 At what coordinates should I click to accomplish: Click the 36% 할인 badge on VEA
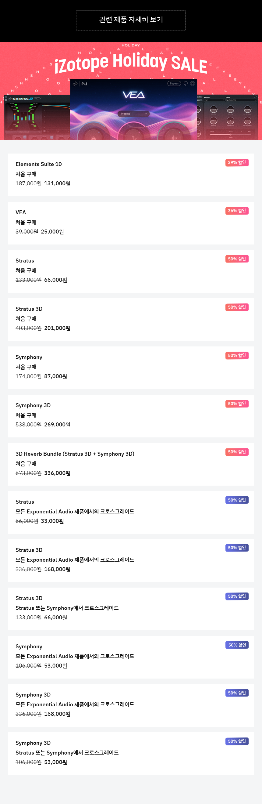237,211
